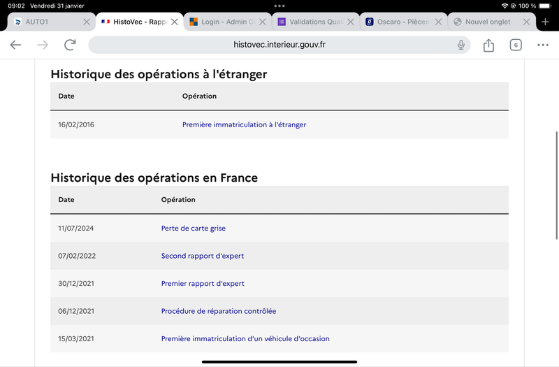Screen dimensions: 559x367
Task: Open the browser's three-dot menu
Action: tap(543, 45)
